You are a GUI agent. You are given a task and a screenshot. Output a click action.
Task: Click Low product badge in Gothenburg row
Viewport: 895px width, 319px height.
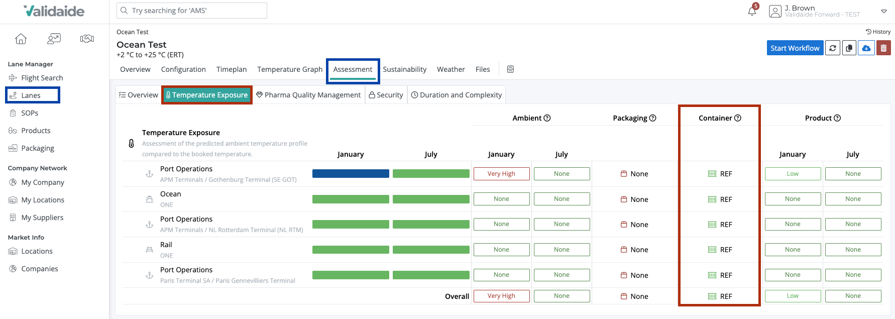(x=793, y=174)
